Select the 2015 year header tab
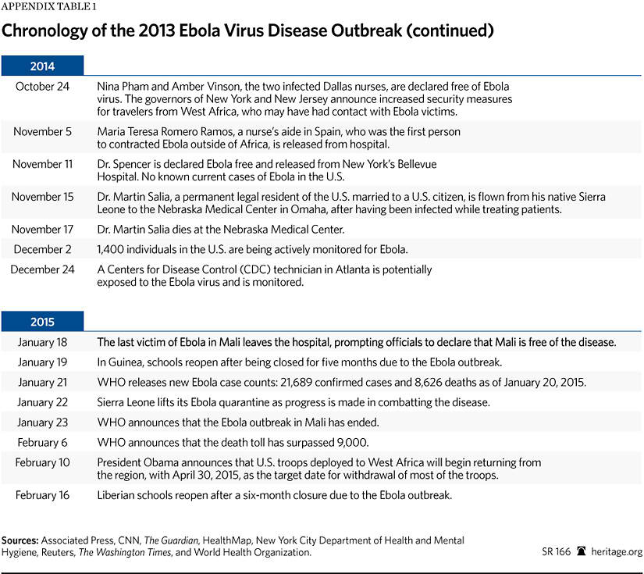 (x=42, y=322)
